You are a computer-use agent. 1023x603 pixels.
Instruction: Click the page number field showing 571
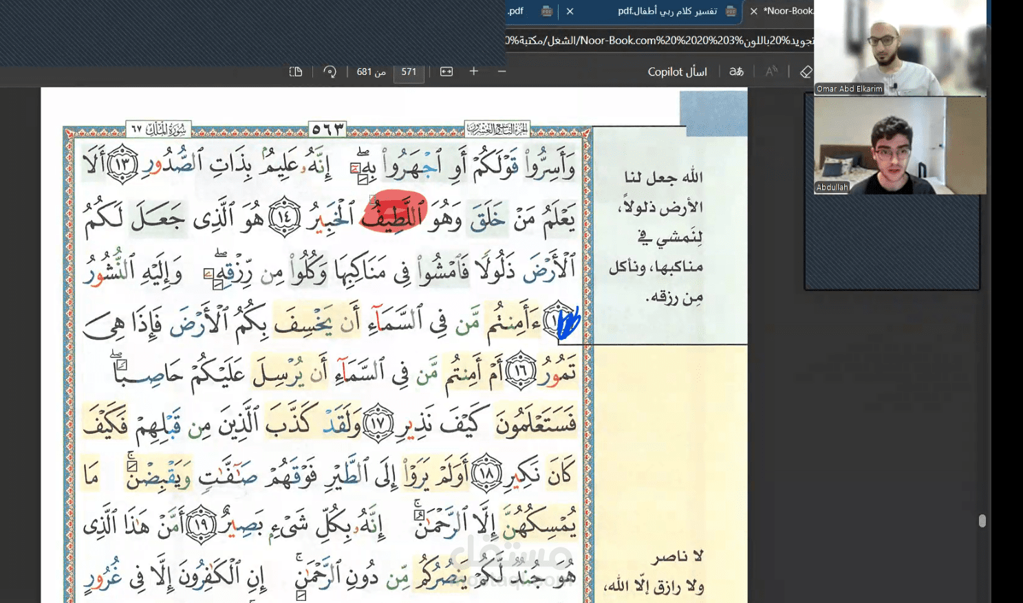click(409, 72)
